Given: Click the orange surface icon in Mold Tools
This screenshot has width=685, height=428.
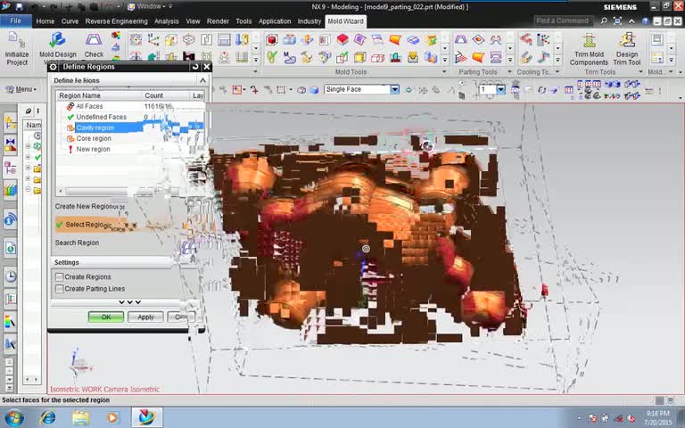Looking at the screenshot, I should 395,40.
